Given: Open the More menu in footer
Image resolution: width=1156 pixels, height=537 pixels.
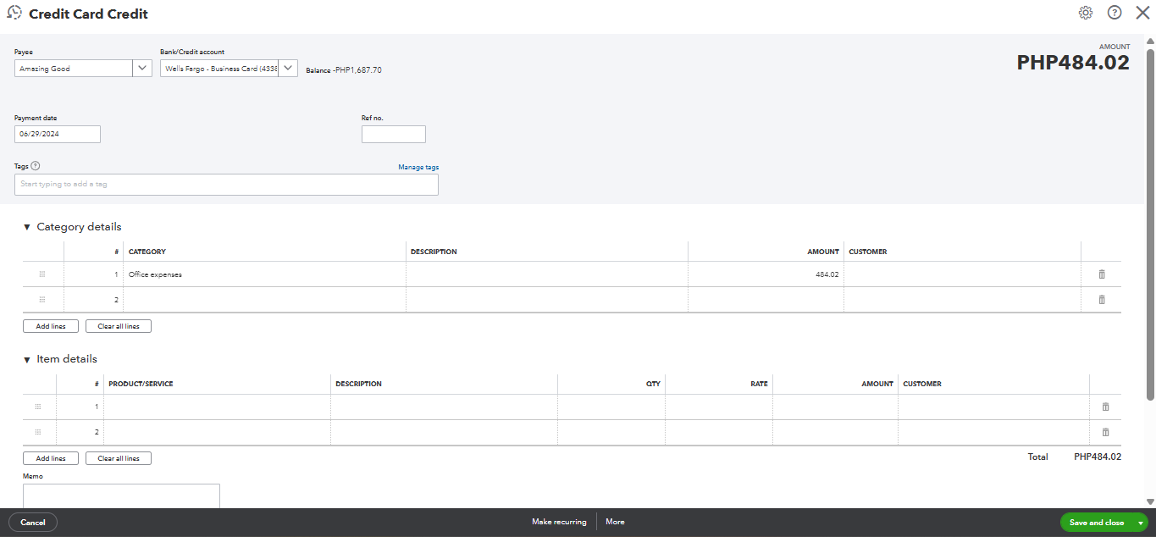Looking at the screenshot, I should click(615, 522).
